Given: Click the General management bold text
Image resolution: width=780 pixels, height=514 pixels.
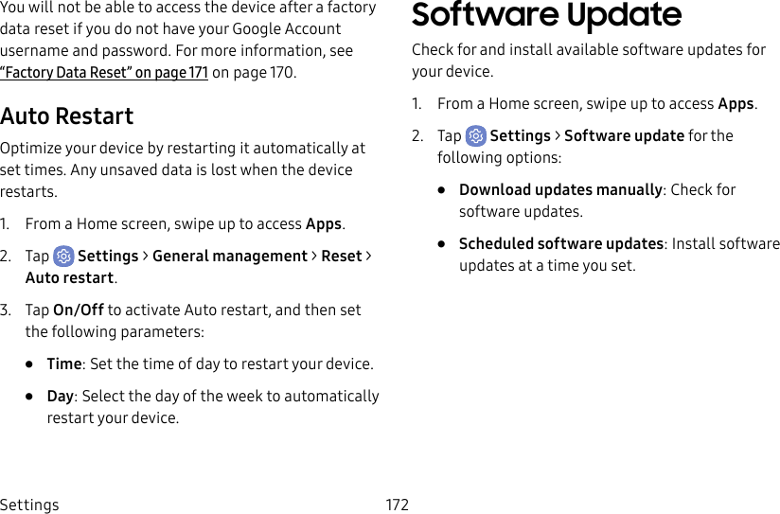Looking at the screenshot, I should point(230,257).
